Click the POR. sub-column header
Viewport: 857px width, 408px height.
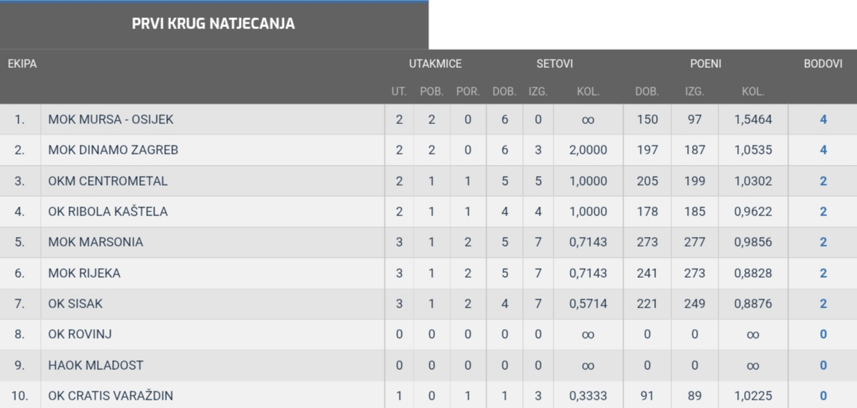pyautogui.click(x=468, y=91)
